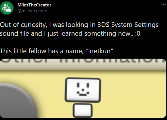Click Inetkun's square smiling head

click(x=83, y=90)
